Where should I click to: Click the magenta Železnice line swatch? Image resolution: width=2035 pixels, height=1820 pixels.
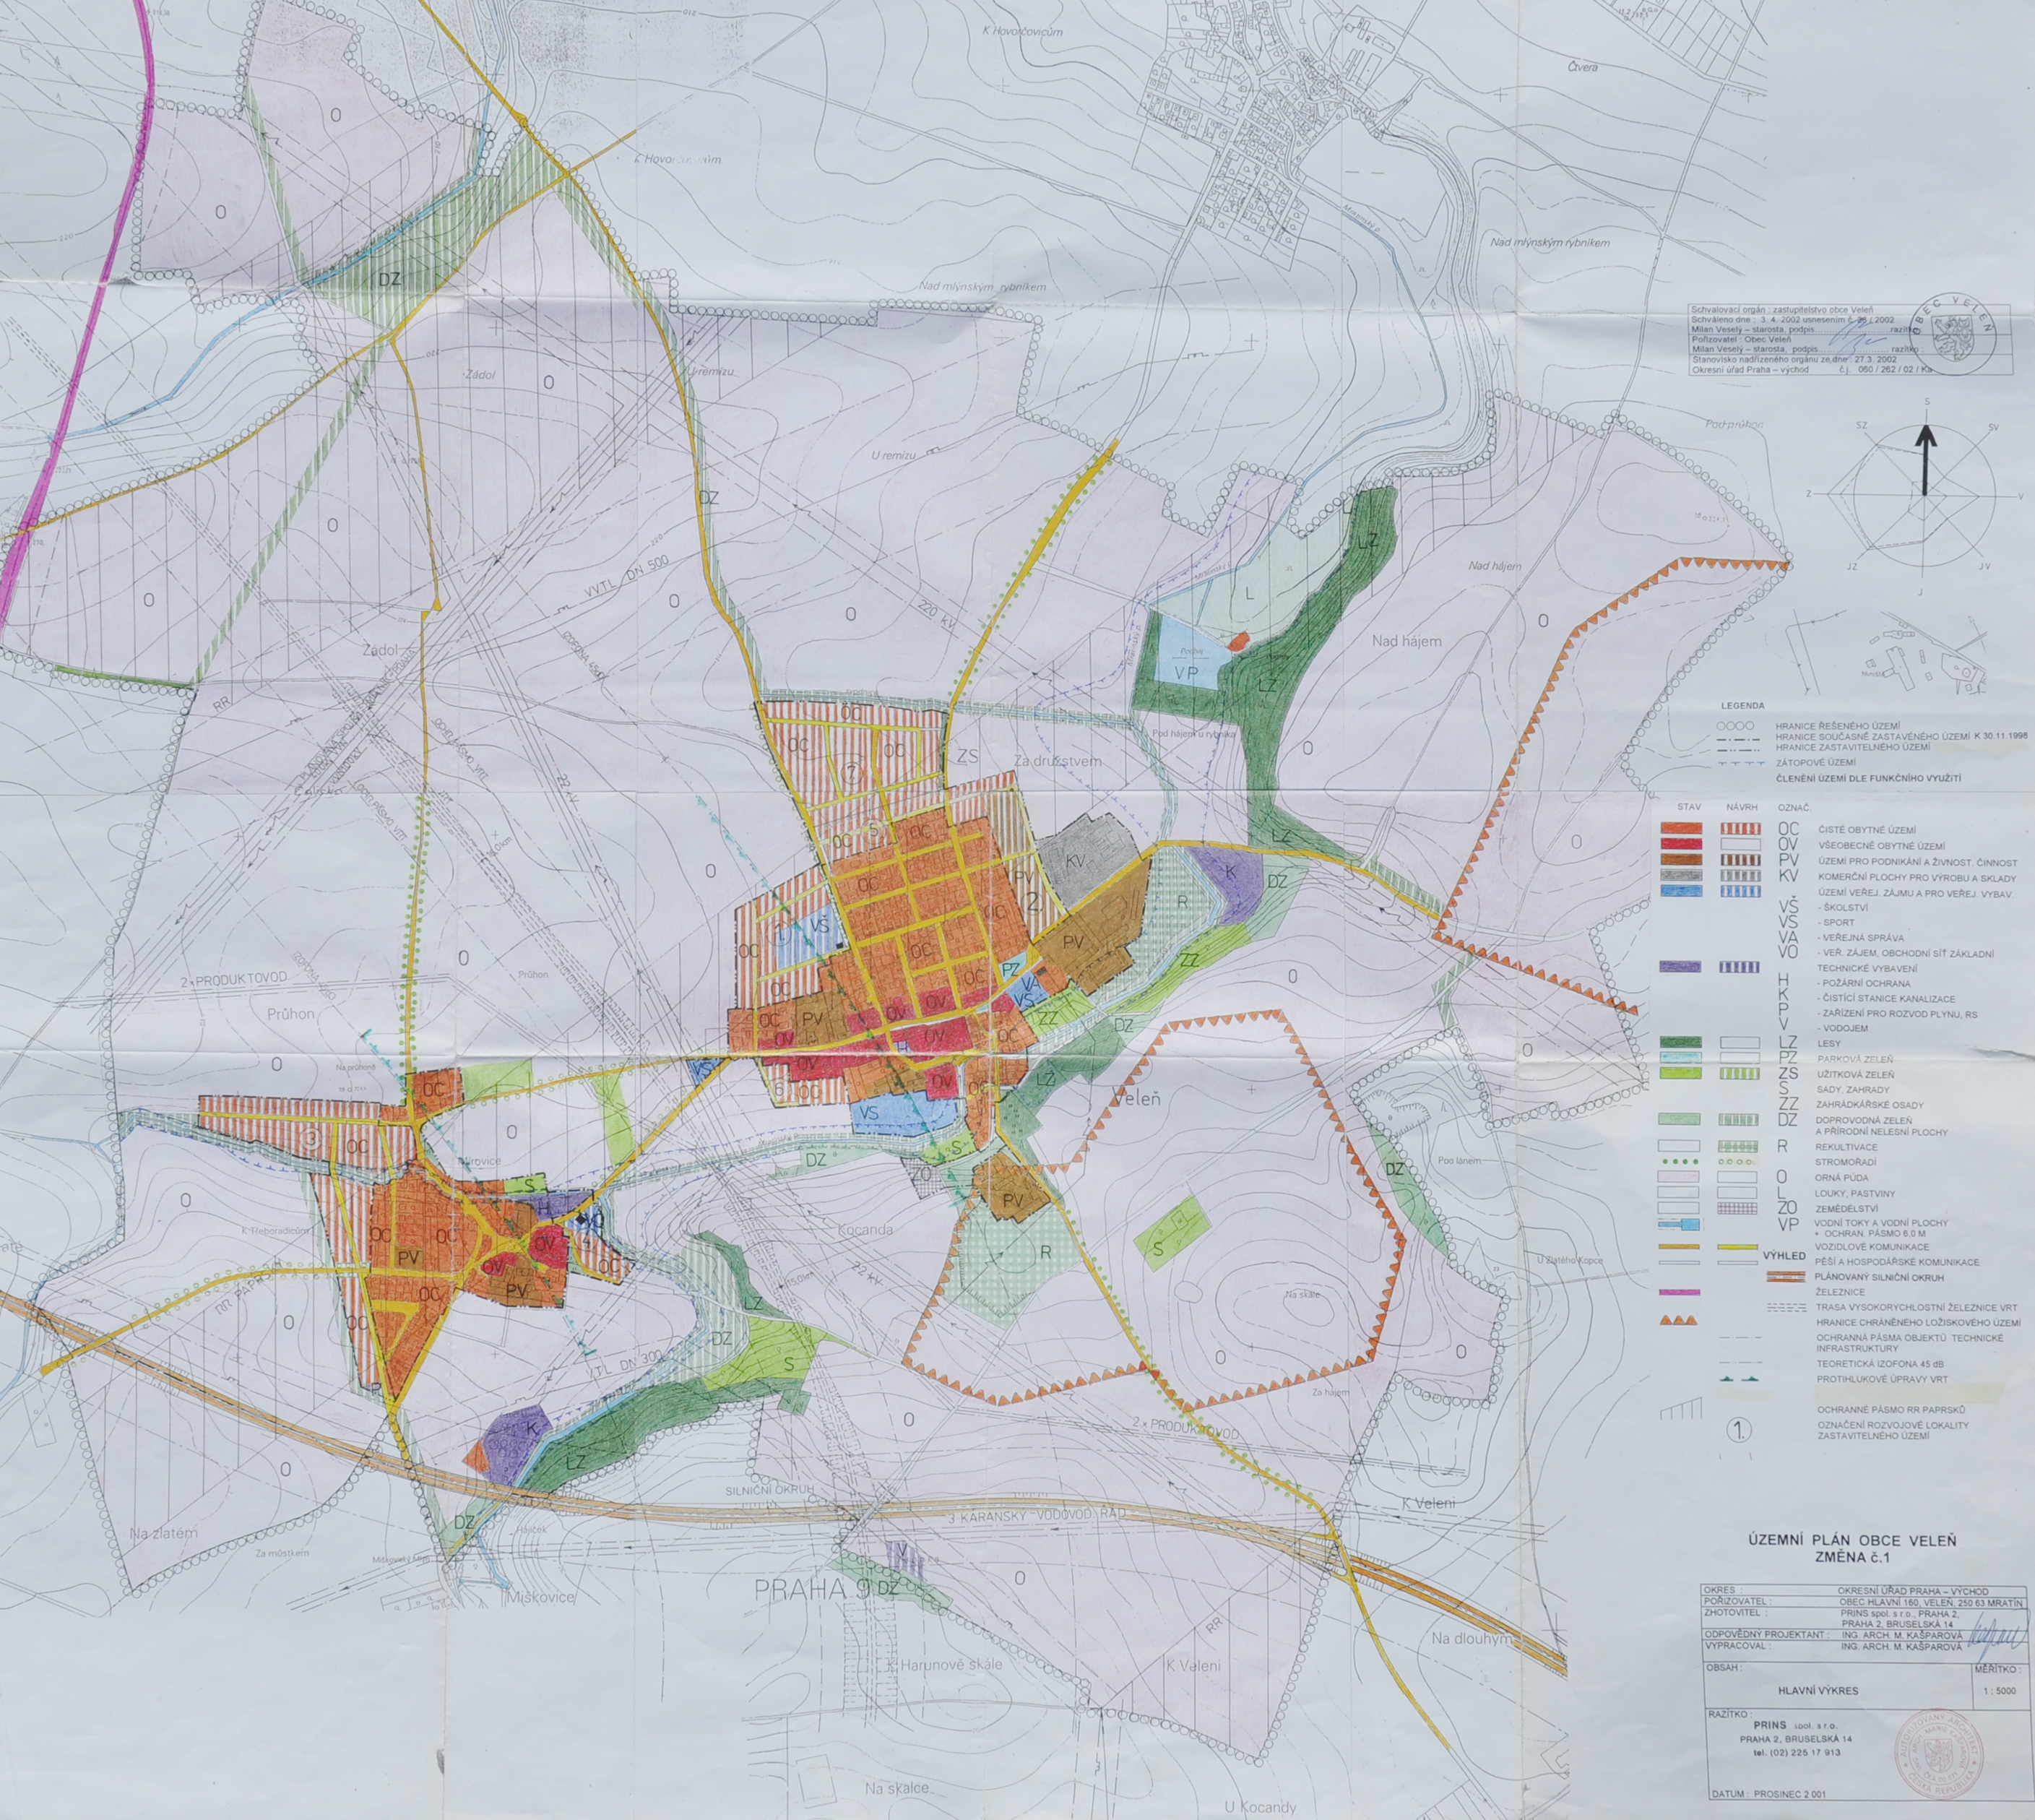[1679, 1292]
